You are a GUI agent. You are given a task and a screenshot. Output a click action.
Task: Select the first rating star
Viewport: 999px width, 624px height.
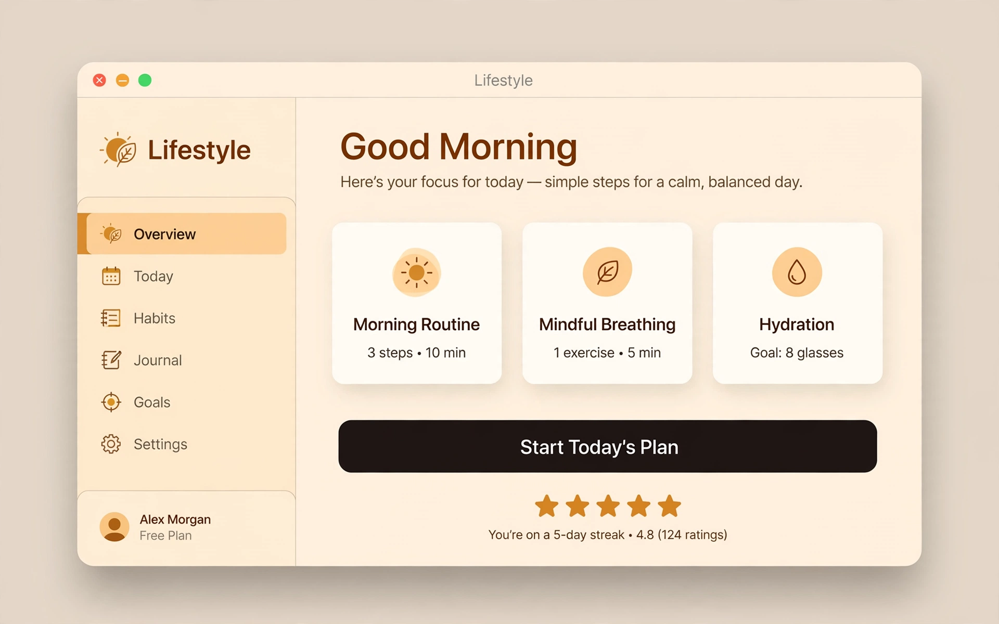coord(547,506)
